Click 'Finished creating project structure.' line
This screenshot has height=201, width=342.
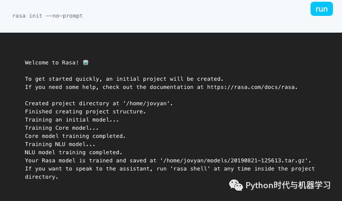[x=85, y=112]
